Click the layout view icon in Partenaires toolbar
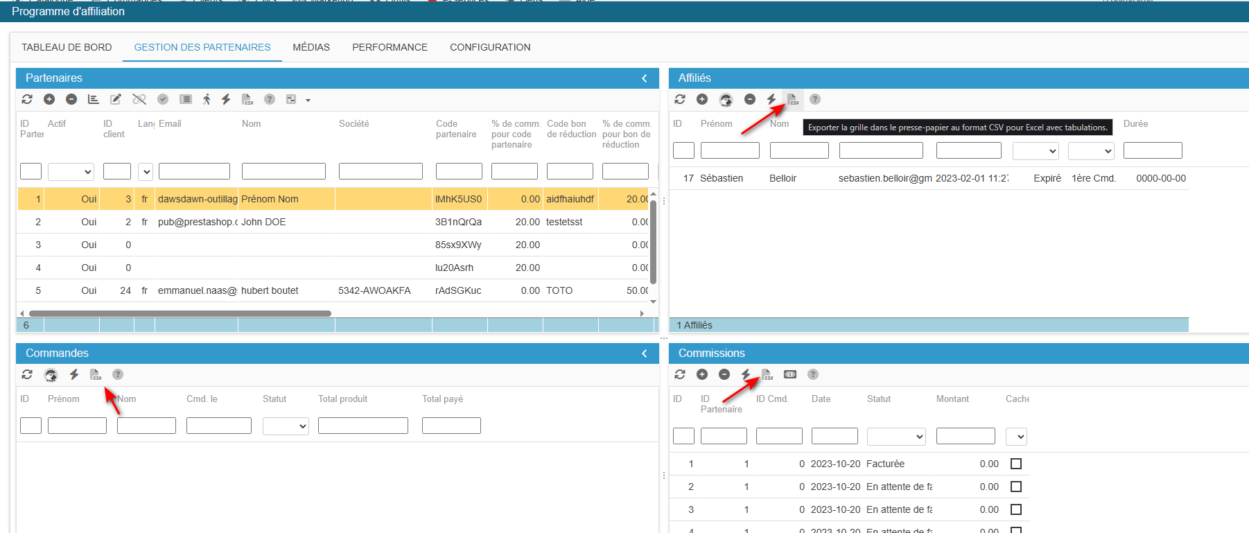This screenshot has width=1249, height=533. pyautogui.click(x=291, y=99)
